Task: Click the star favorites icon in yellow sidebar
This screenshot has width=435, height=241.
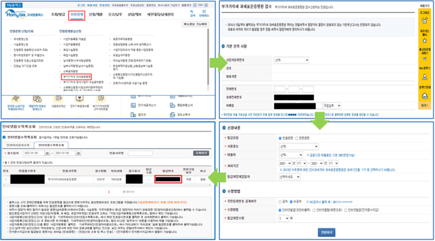Action: pos(425,41)
